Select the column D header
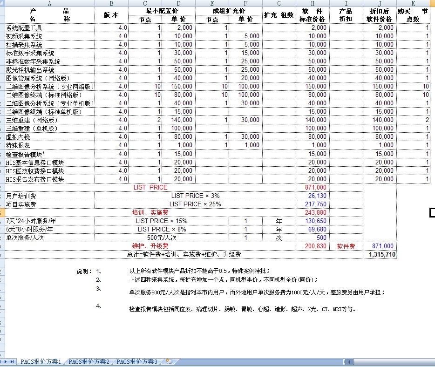 coord(178,3)
